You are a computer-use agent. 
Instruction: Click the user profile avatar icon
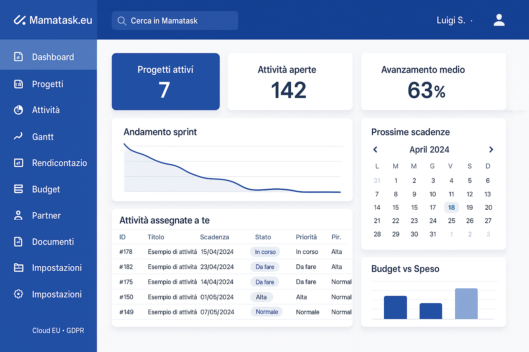tap(499, 20)
